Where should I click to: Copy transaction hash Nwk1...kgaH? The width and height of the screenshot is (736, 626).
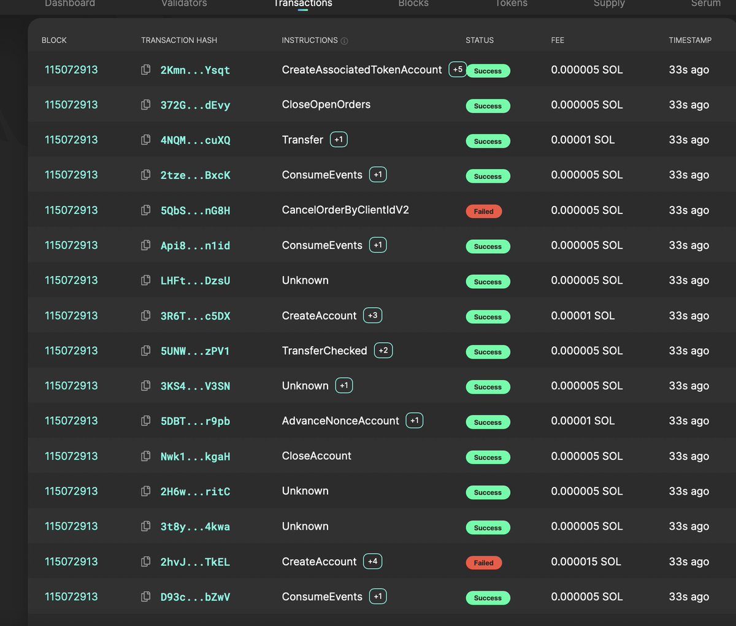coord(146,456)
